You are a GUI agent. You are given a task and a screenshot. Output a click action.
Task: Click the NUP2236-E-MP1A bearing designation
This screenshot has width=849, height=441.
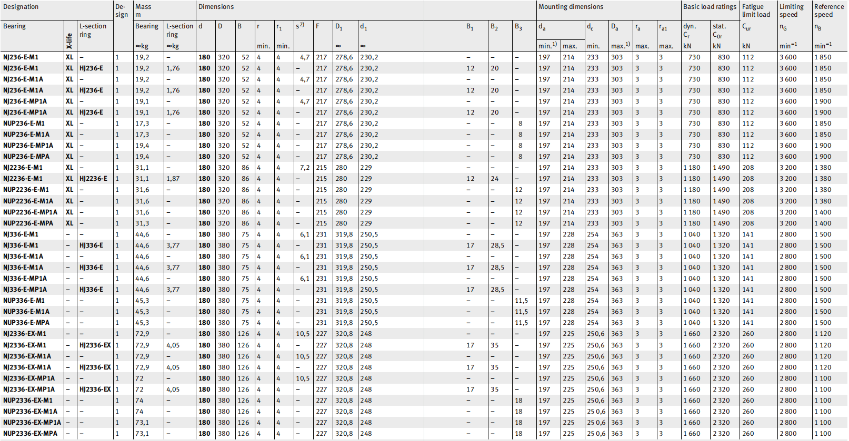[x=30, y=212]
